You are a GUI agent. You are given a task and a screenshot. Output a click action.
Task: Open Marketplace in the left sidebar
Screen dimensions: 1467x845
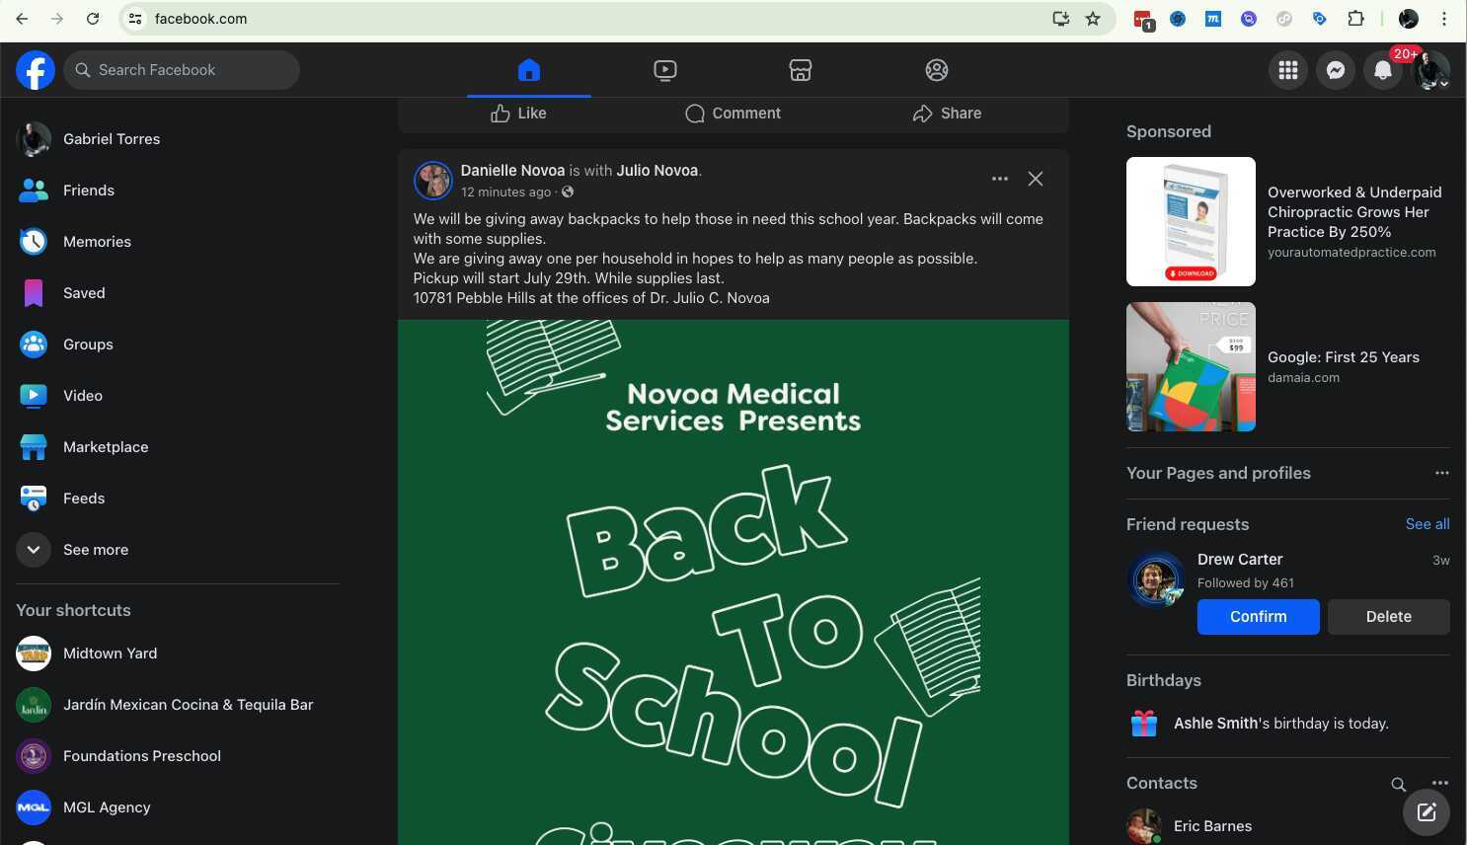(x=178, y=447)
